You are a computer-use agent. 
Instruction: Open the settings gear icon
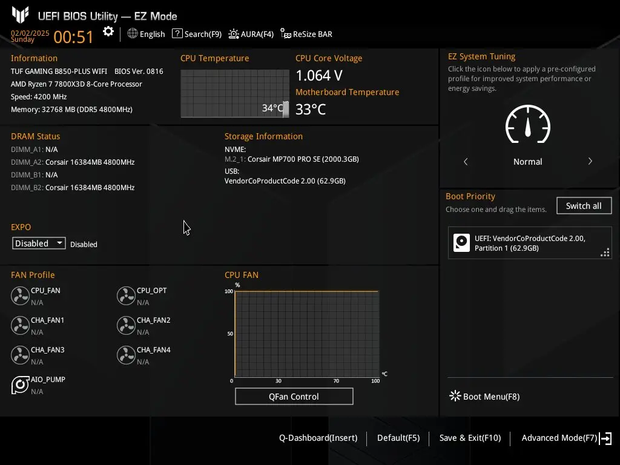pos(108,31)
